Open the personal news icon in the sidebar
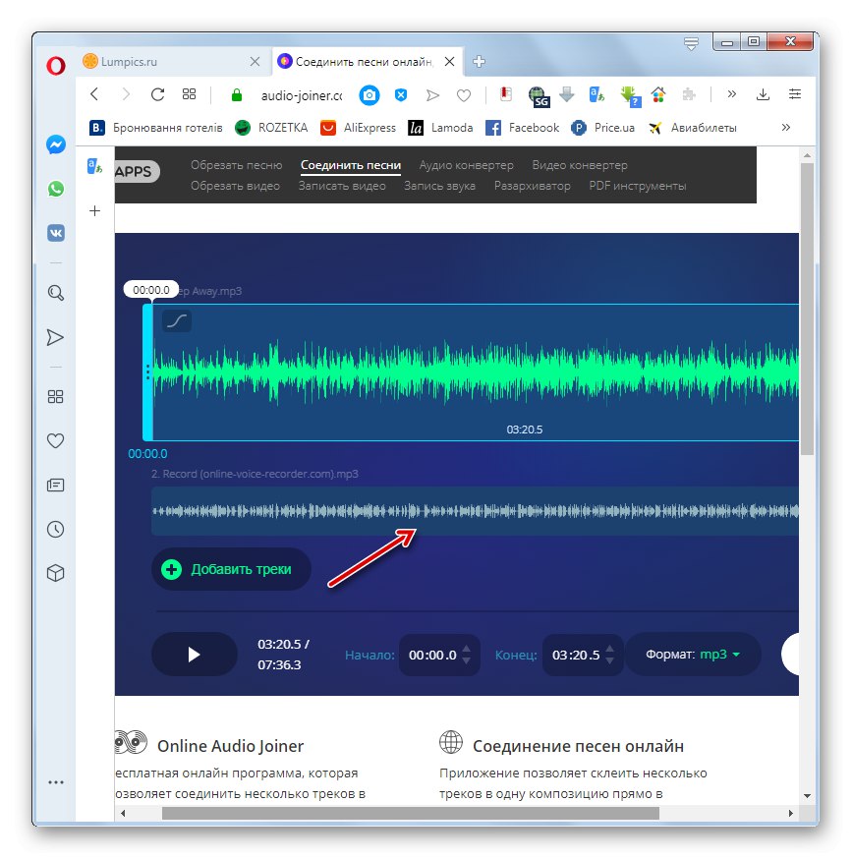The image size is (852, 859). [55, 485]
